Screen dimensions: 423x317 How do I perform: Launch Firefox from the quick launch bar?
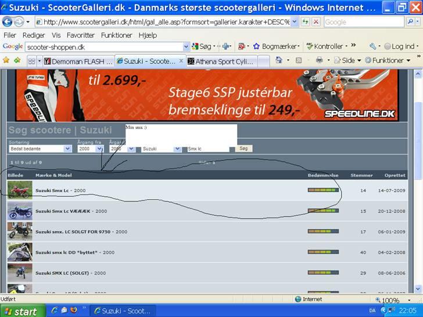(x=73, y=311)
